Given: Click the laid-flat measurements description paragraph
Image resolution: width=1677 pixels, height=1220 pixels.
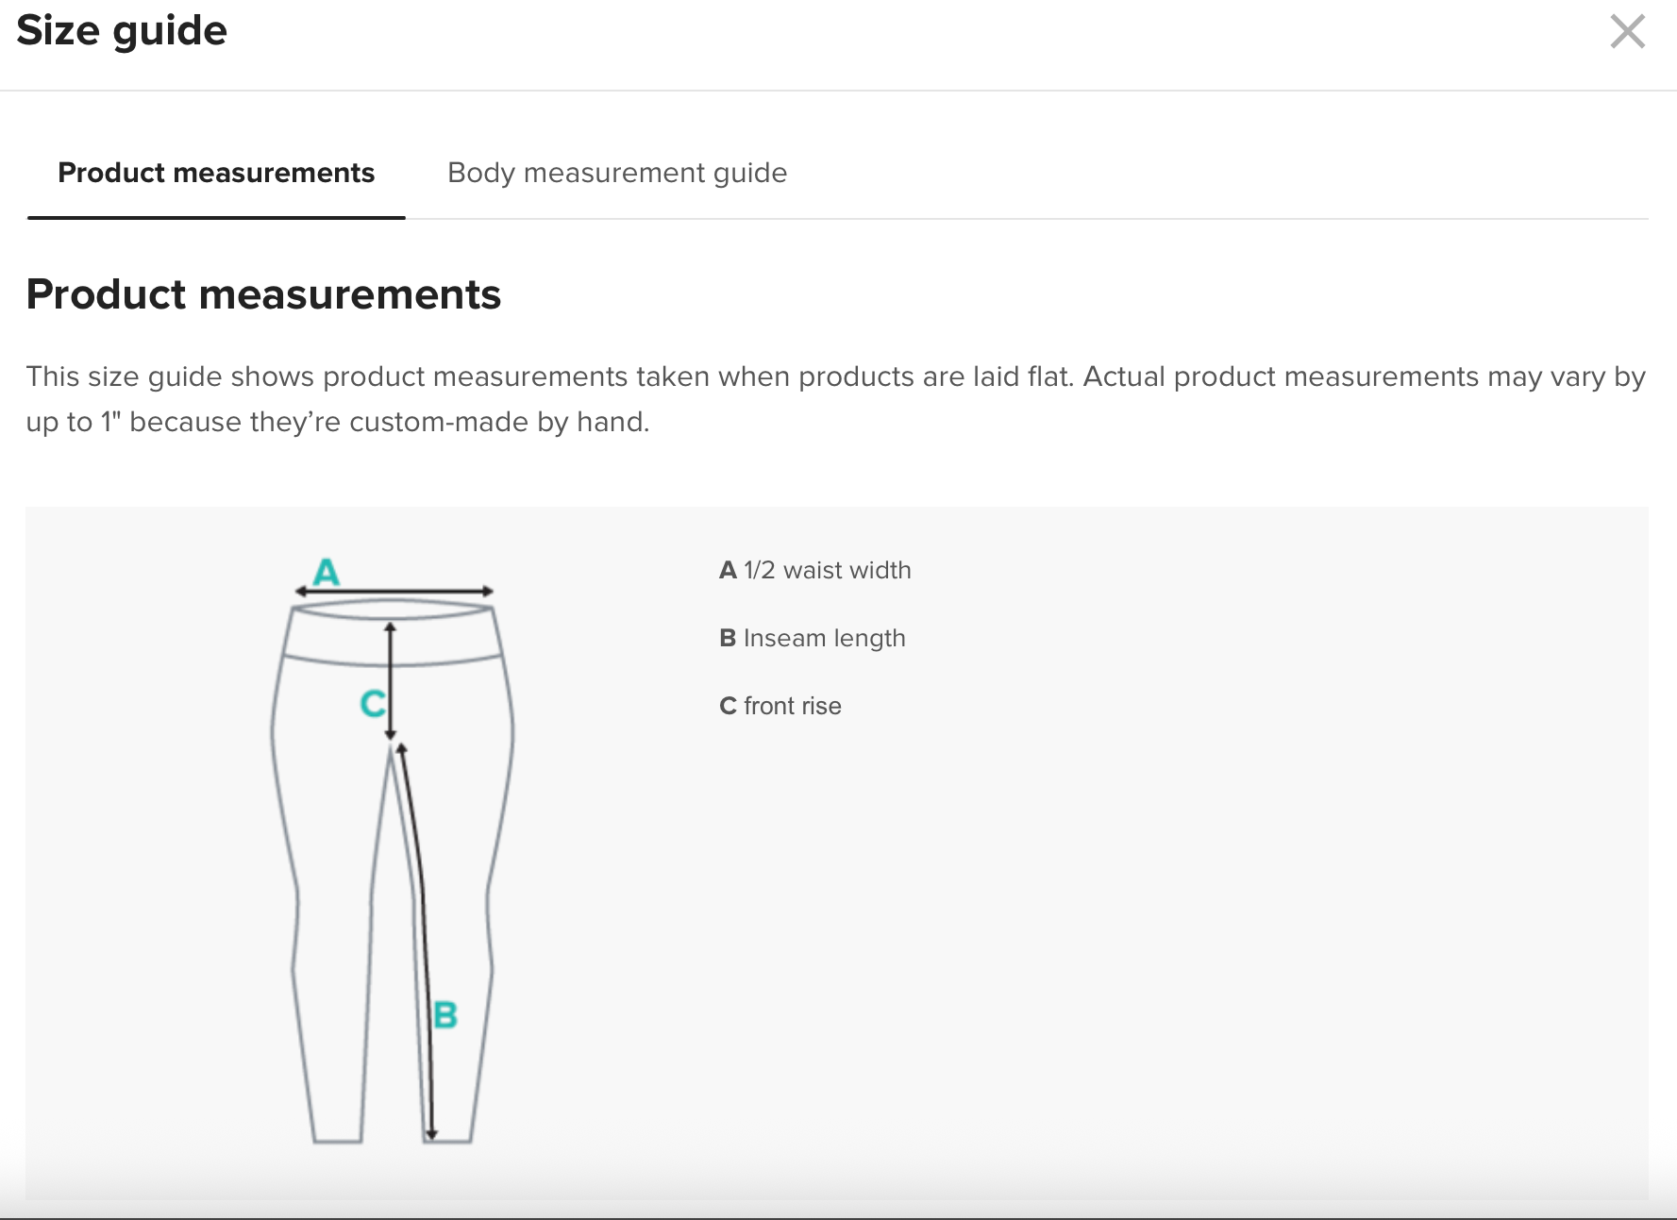Looking at the screenshot, I should (x=835, y=399).
